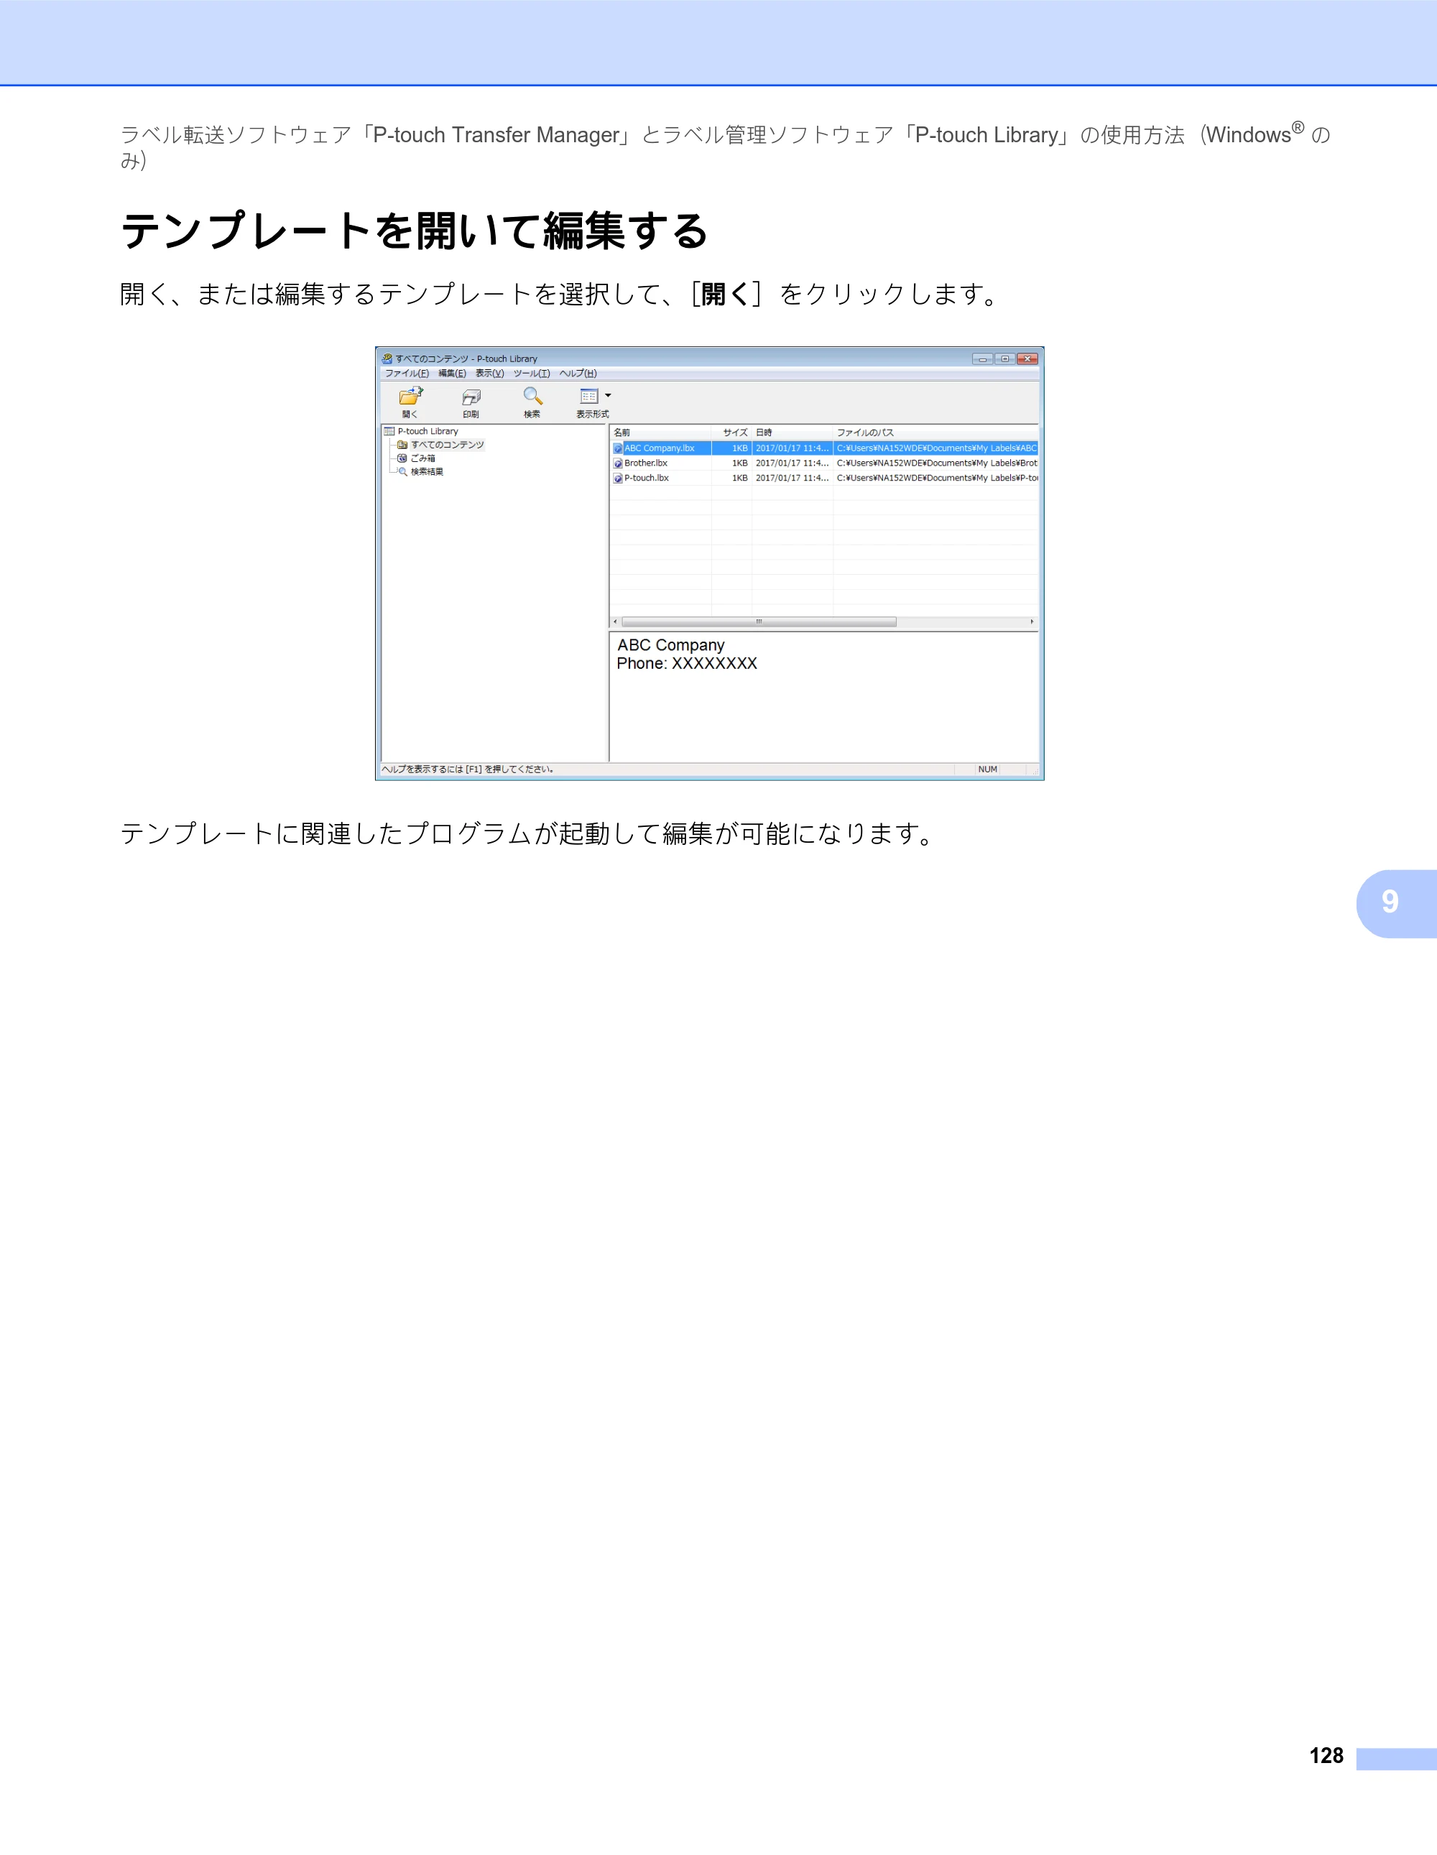The width and height of the screenshot is (1437, 1855).
Task: Click the 表示形式 view style icon
Action: click(x=588, y=396)
